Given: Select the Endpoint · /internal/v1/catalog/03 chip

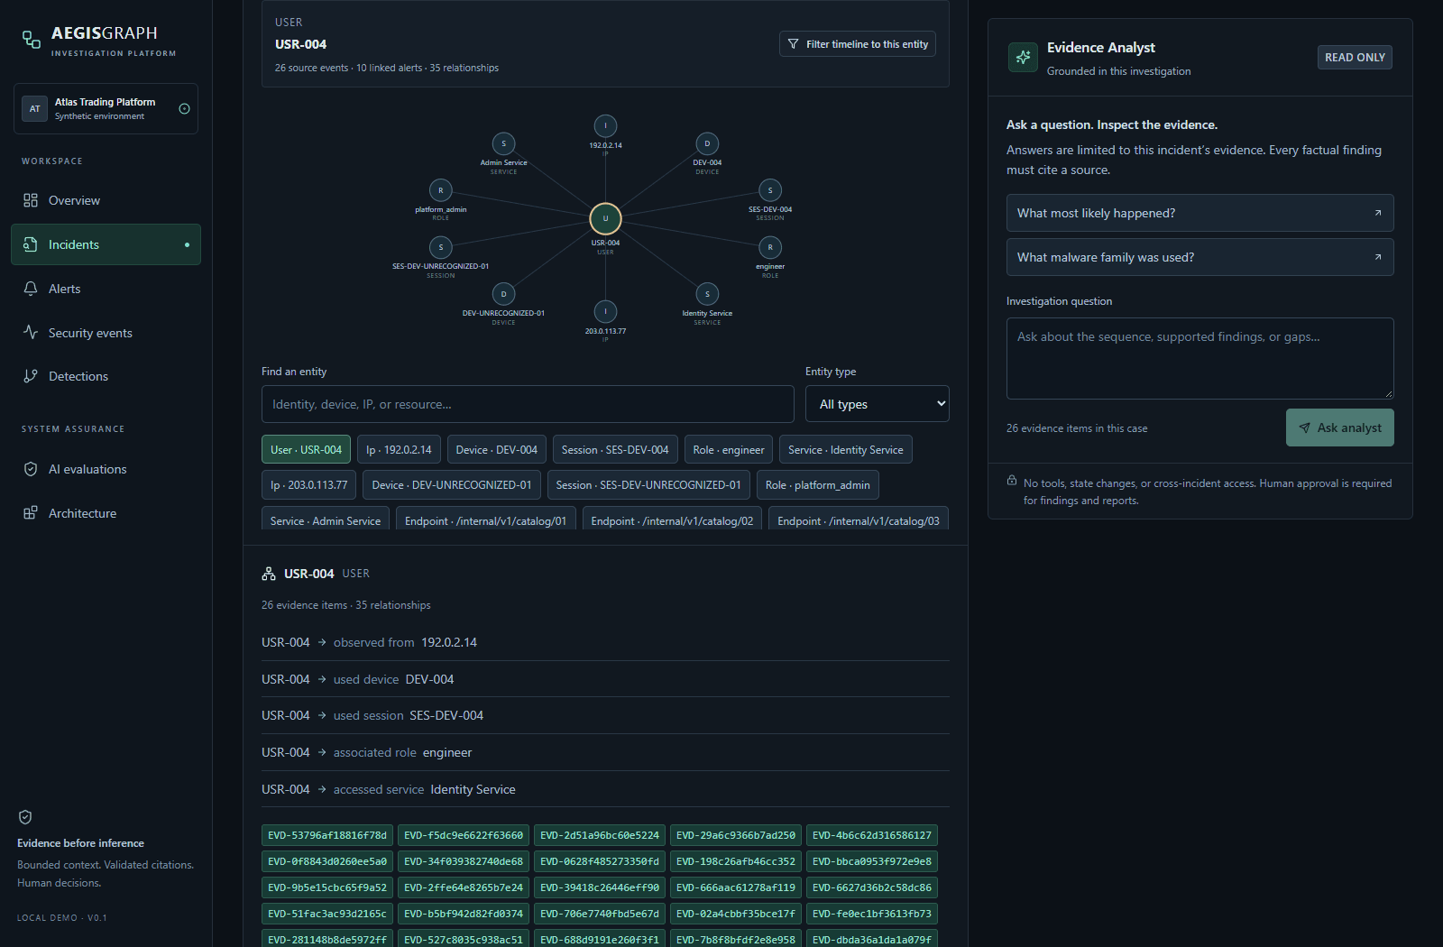Looking at the screenshot, I should 859,519.
